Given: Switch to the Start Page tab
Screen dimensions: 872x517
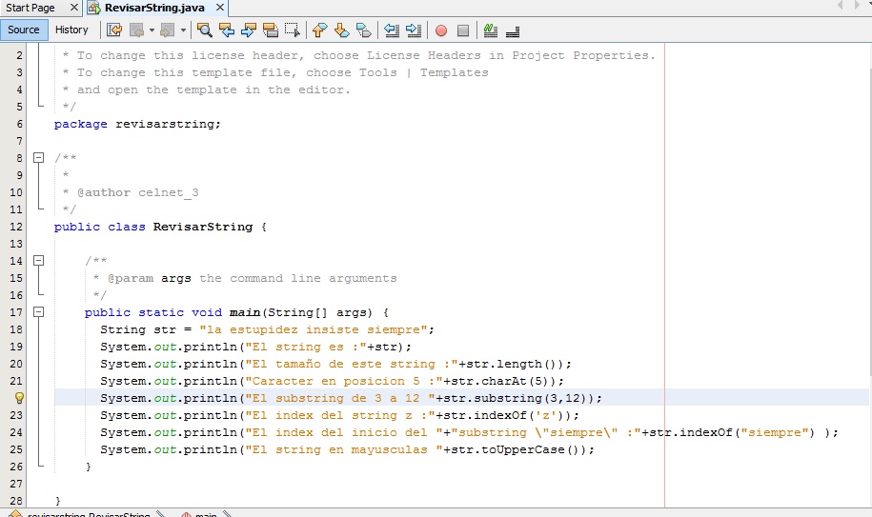Looking at the screenshot, I should pos(30,8).
